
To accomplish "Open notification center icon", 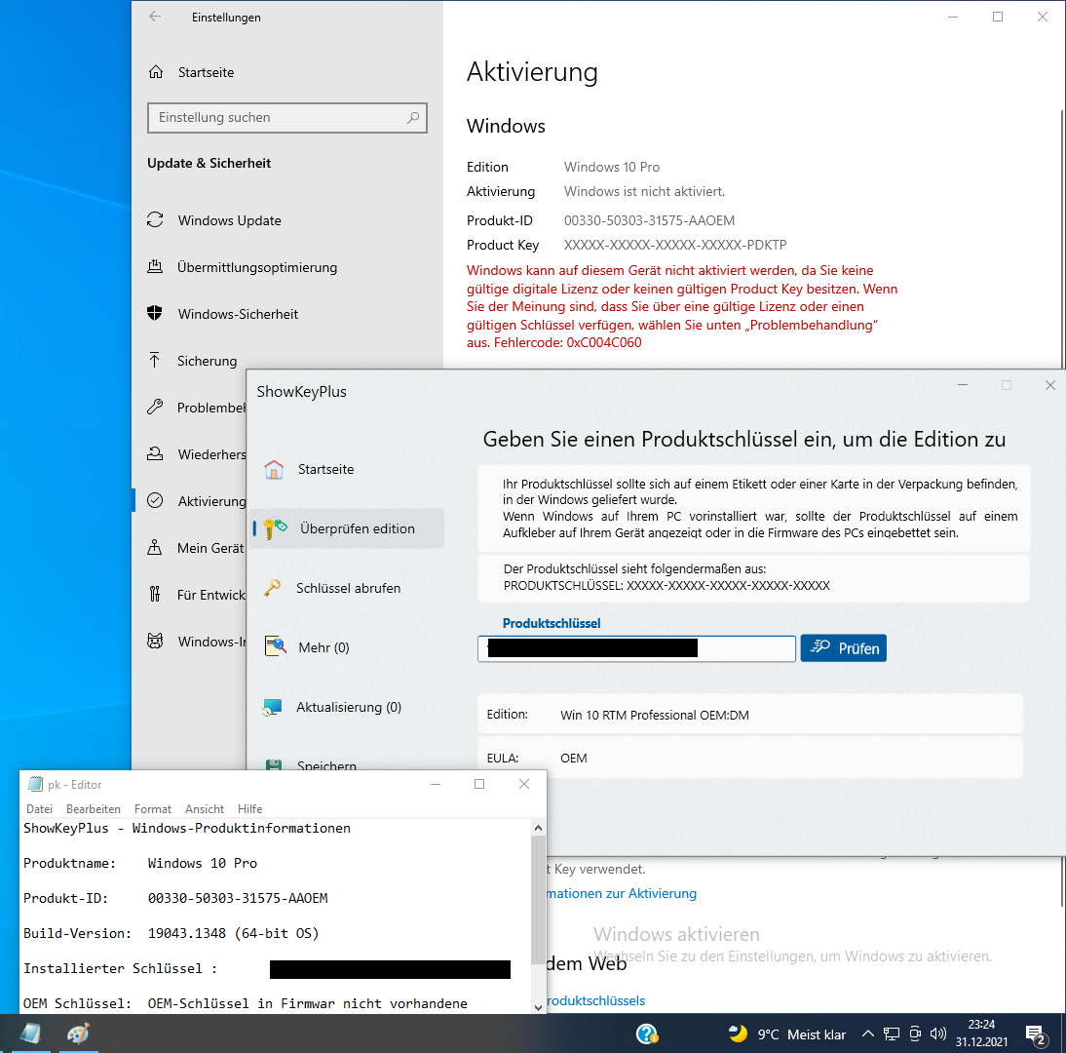I will tap(1036, 1034).
